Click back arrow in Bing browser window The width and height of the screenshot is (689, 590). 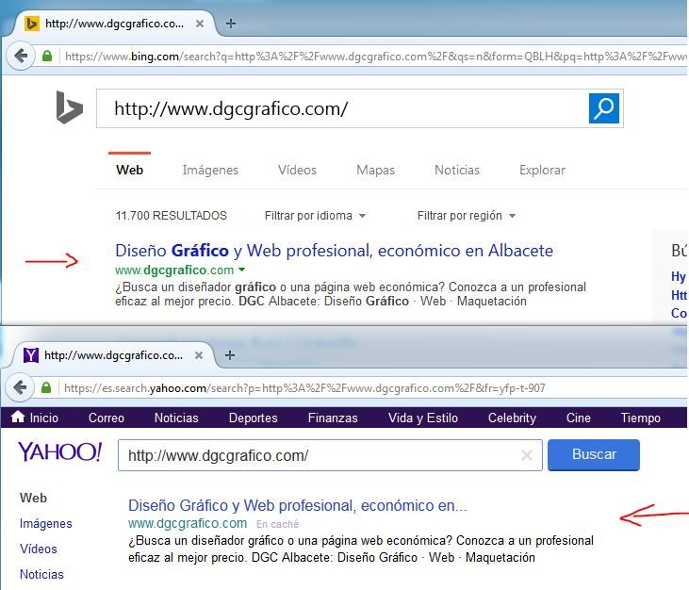[x=20, y=56]
